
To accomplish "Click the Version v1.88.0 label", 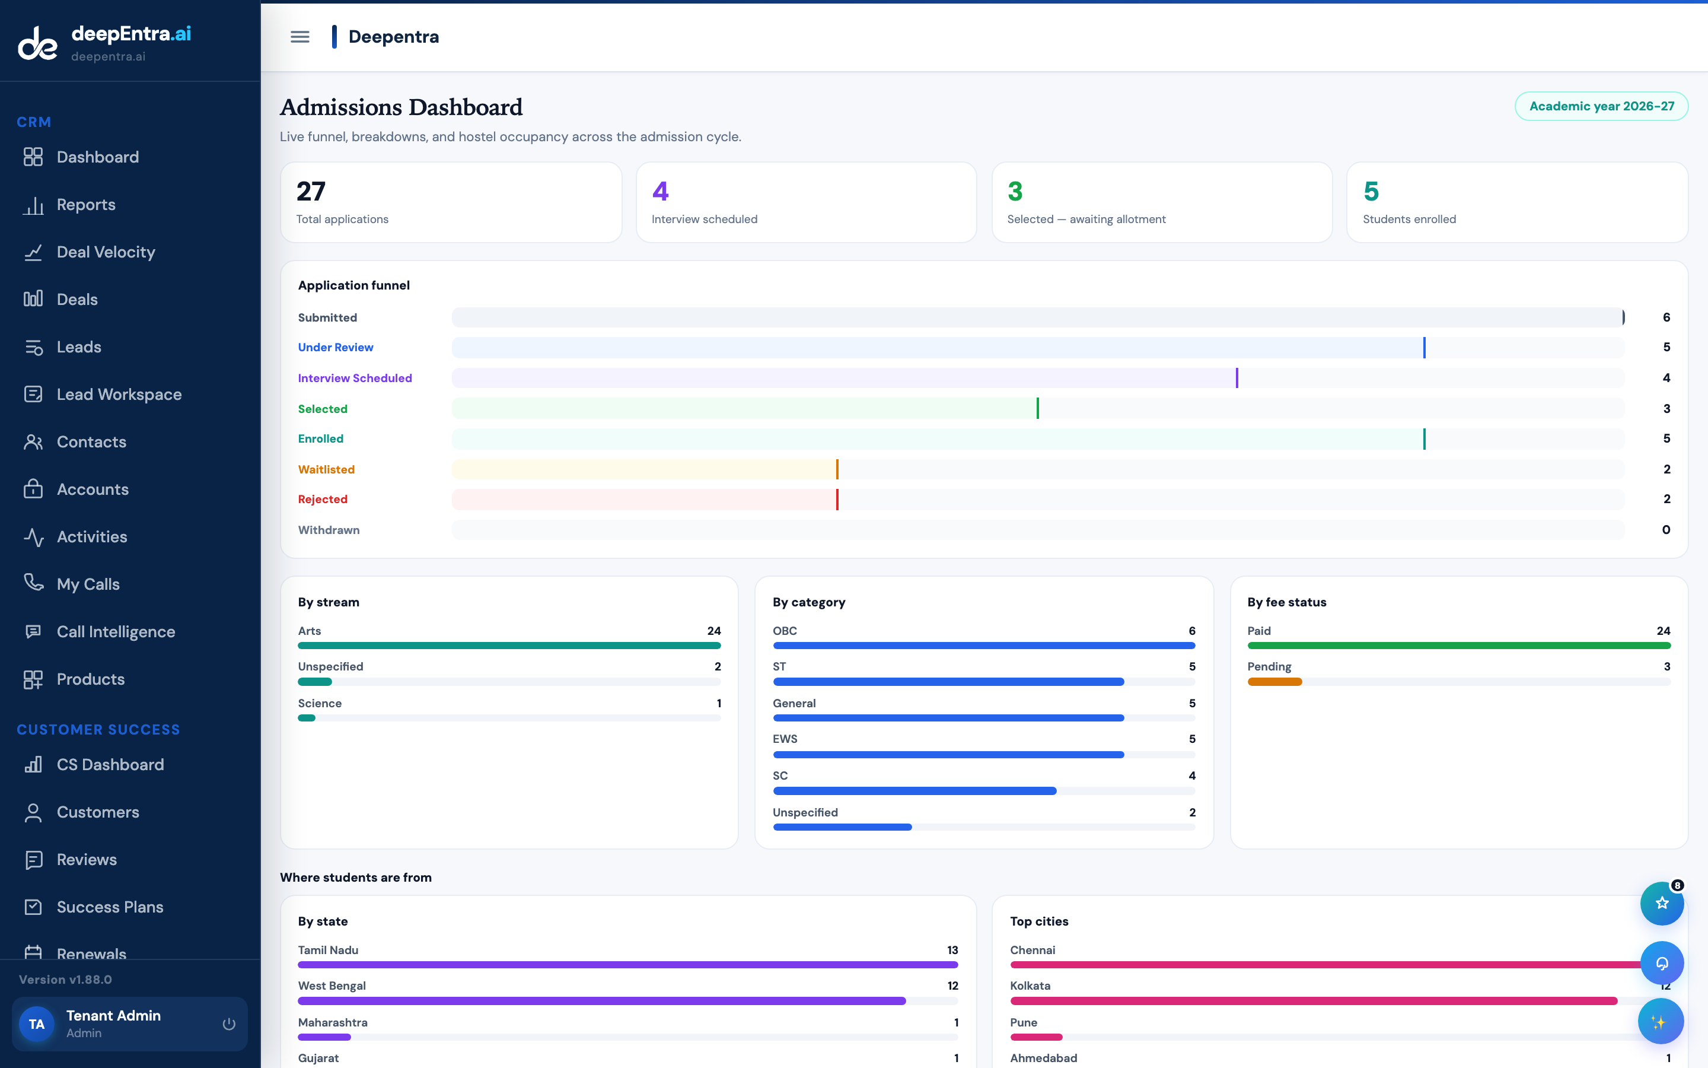I will click(x=65, y=980).
